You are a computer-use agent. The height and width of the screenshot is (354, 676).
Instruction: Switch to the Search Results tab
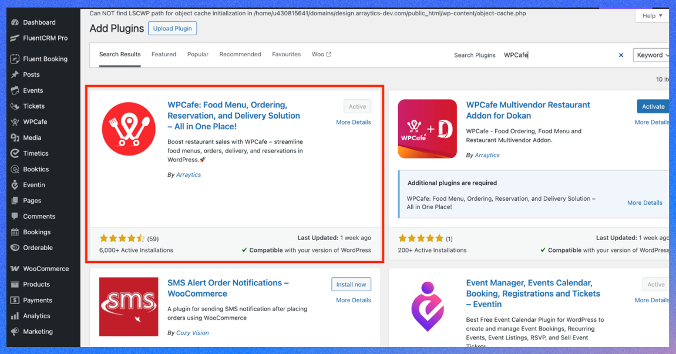point(120,55)
